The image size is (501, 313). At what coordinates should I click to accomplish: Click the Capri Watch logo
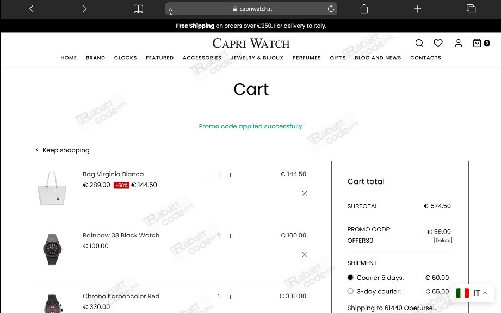251,43
